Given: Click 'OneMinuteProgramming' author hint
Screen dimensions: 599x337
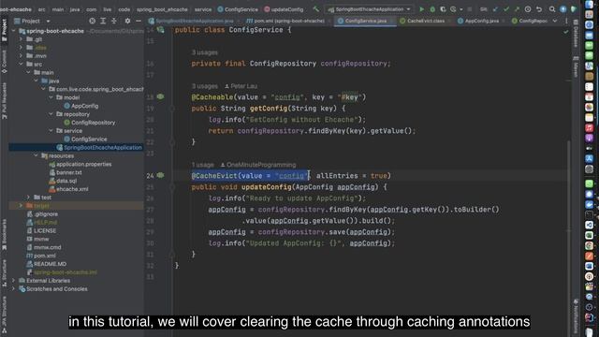Looking at the screenshot, I should pos(258,165).
